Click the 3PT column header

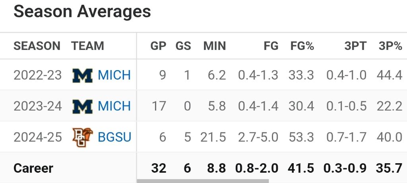click(x=355, y=46)
